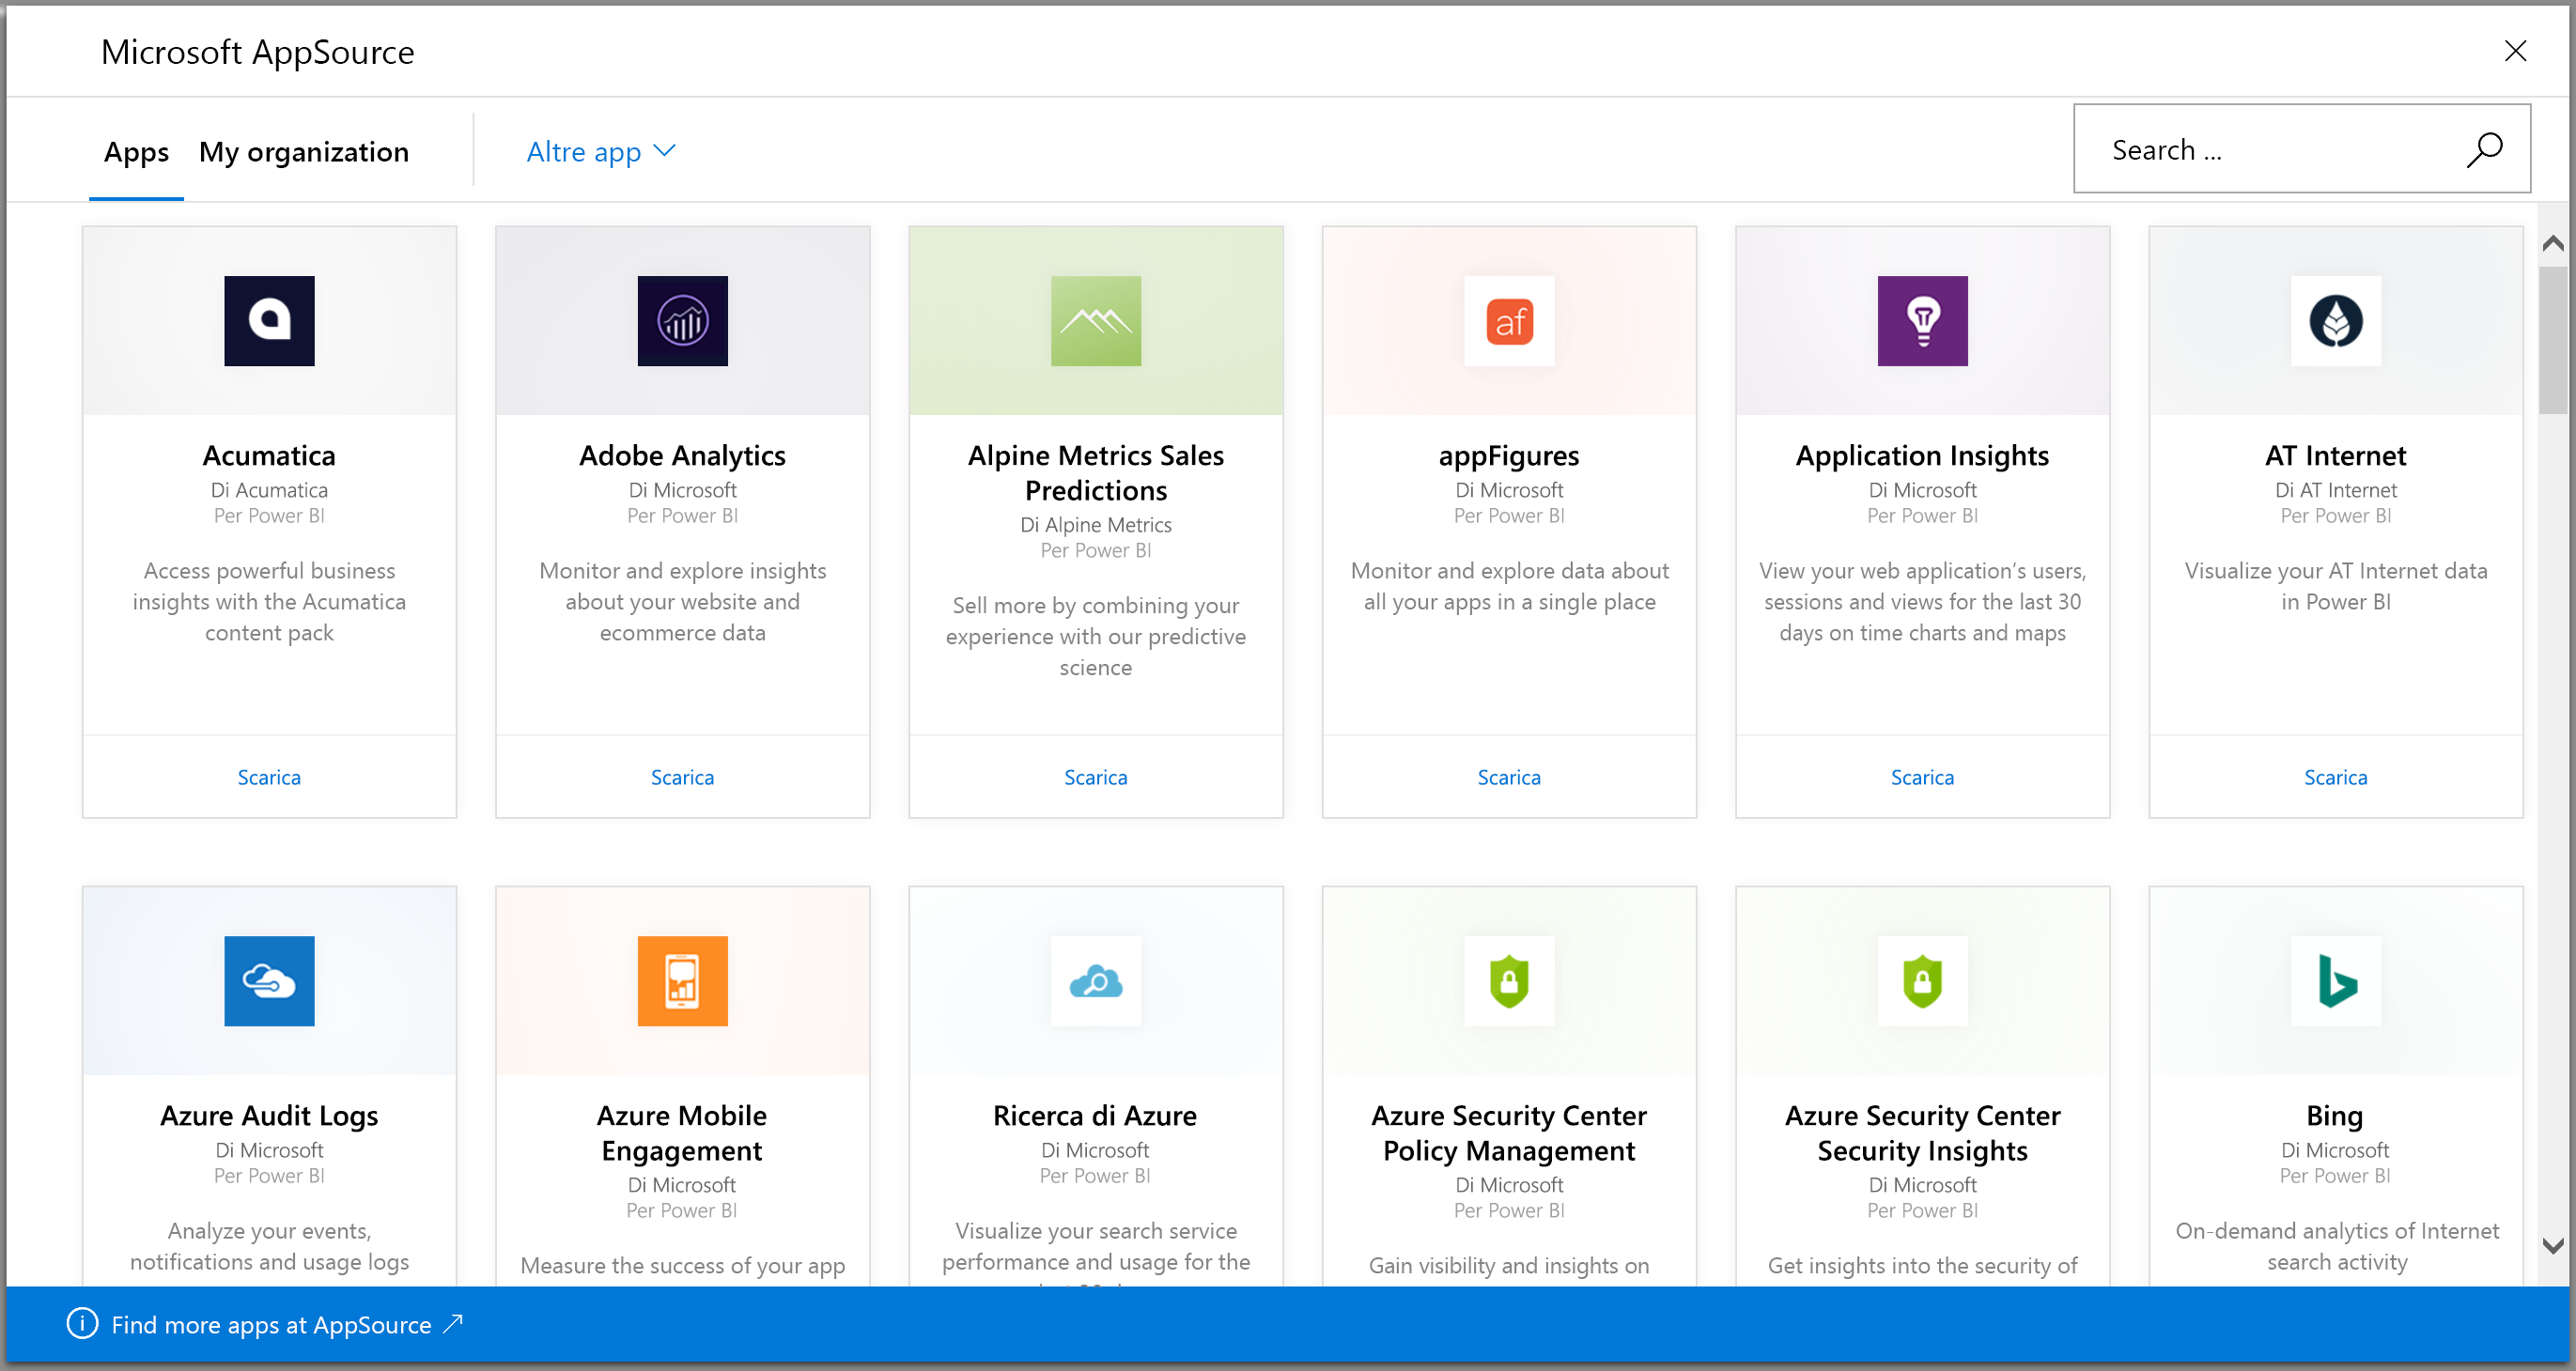This screenshot has width=2576, height=1371.
Task: Select the Apps tab
Action: [x=134, y=151]
